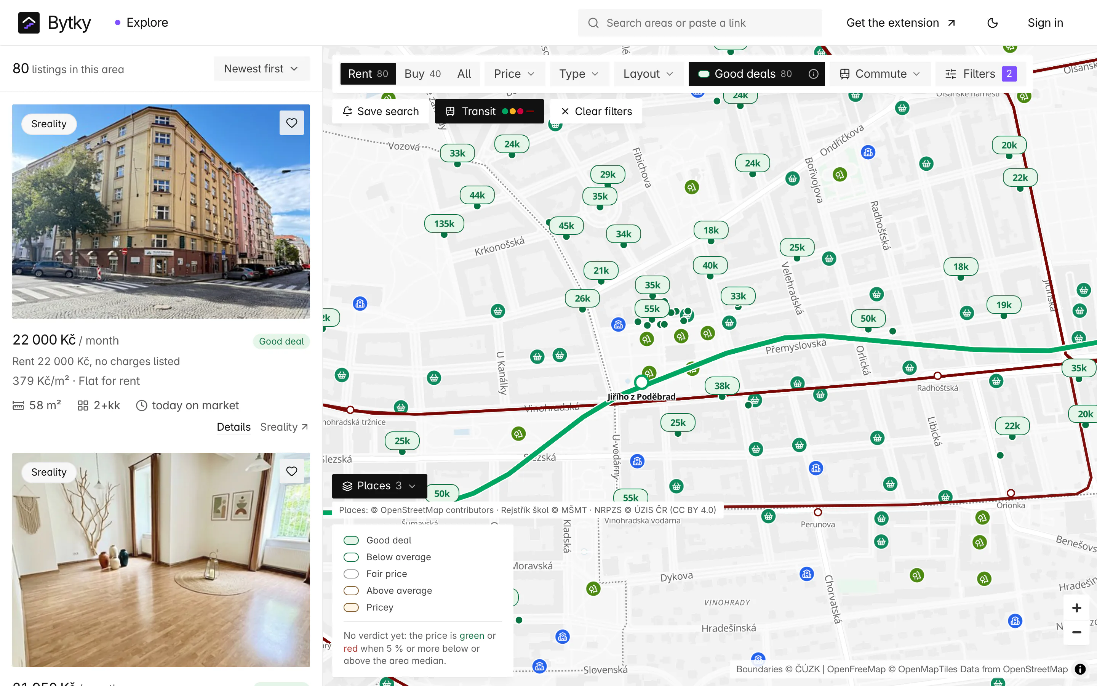Screen dimensions: 1097x686
Task: Open the Newest first sort dropdown
Action: click(x=262, y=69)
